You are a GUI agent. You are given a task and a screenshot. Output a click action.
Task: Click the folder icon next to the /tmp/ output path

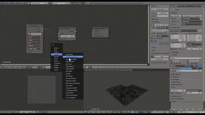tap(201, 58)
